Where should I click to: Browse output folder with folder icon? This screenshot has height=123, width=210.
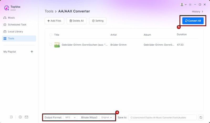[201, 118]
